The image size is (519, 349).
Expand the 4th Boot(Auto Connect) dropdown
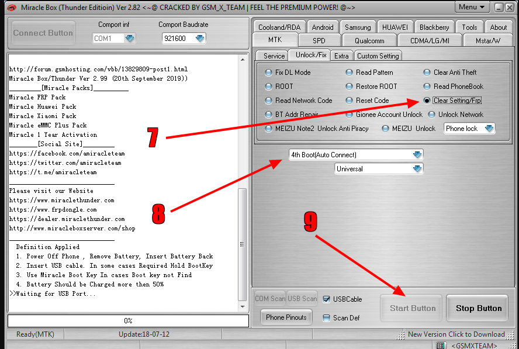(x=417, y=155)
